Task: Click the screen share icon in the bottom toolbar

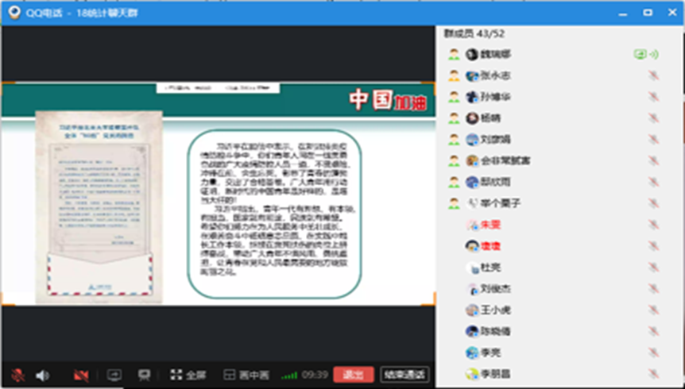Action: tap(114, 375)
